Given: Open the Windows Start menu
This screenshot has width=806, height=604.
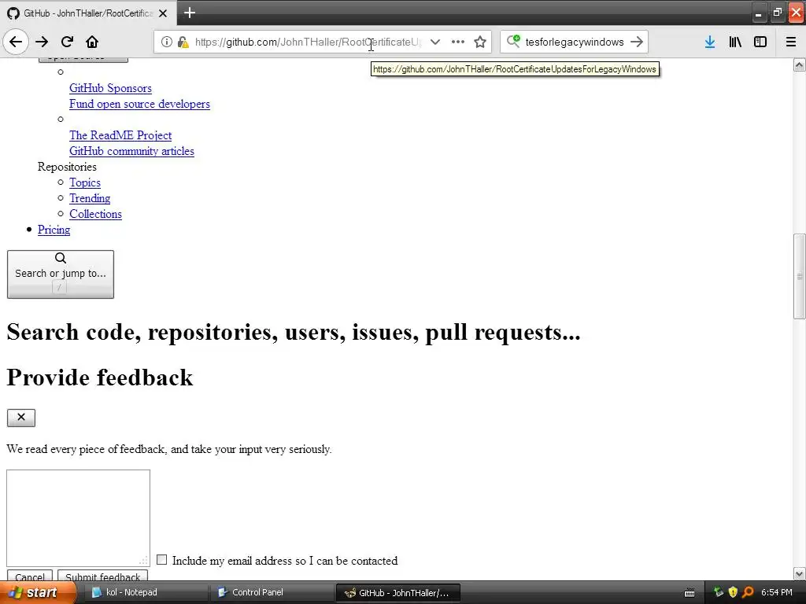Looking at the screenshot, I should pyautogui.click(x=37, y=592).
